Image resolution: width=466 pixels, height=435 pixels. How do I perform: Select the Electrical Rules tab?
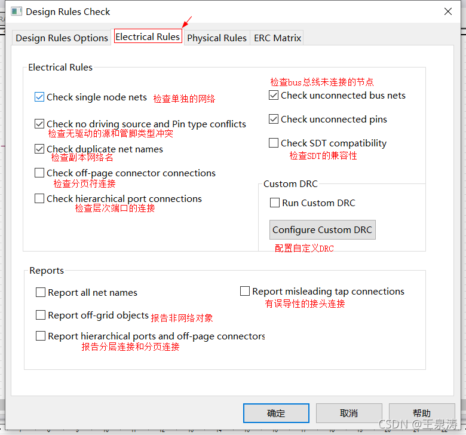[x=148, y=37]
